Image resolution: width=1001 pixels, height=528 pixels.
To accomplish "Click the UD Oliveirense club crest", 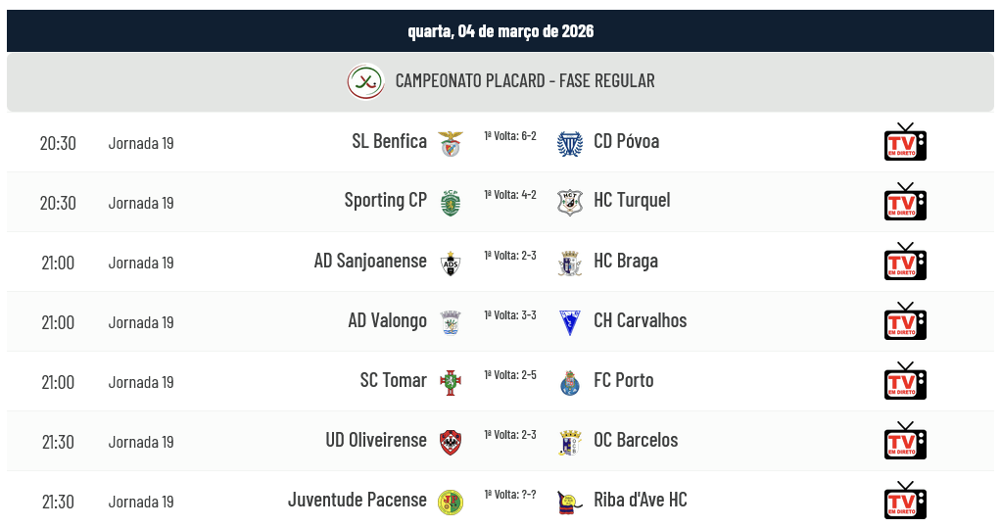I will (451, 442).
